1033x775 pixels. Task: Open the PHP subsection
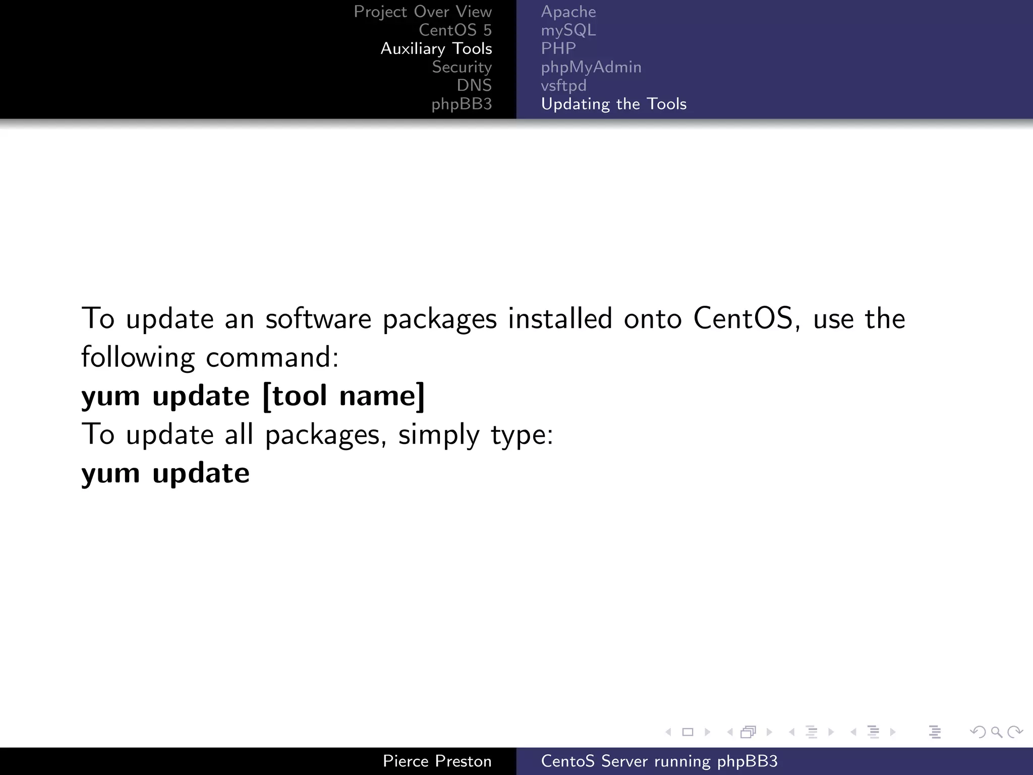pos(558,48)
